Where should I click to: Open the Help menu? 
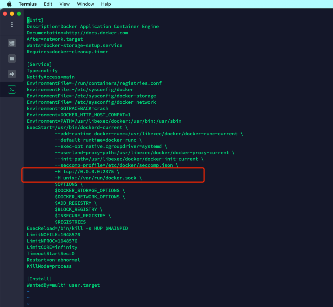pos(106,4)
